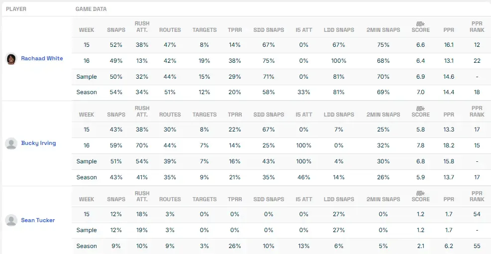Click TPRR header in Bucky Irving's table
The image size is (491, 254).
point(234,115)
